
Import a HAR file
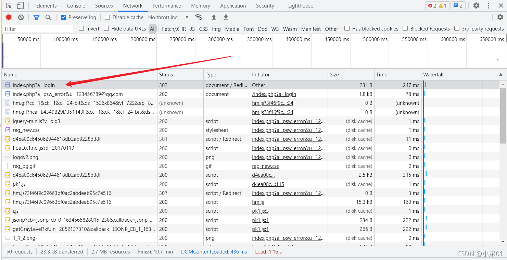(213, 17)
